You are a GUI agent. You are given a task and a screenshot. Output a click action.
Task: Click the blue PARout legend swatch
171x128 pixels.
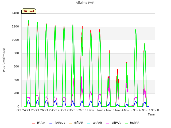click(51, 123)
